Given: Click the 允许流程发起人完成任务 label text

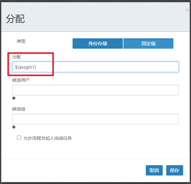Looking at the screenshot, I should pyautogui.click(x=47, y=138).
